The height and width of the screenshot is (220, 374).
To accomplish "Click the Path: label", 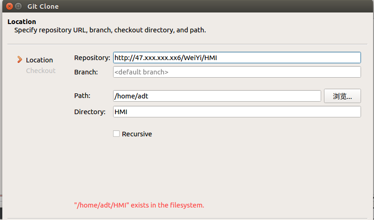I will pos(82,96).
